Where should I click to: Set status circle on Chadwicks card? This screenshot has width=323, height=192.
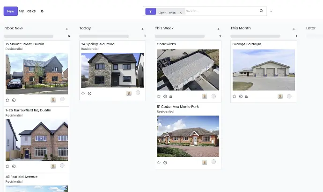(x=213, y=96)
